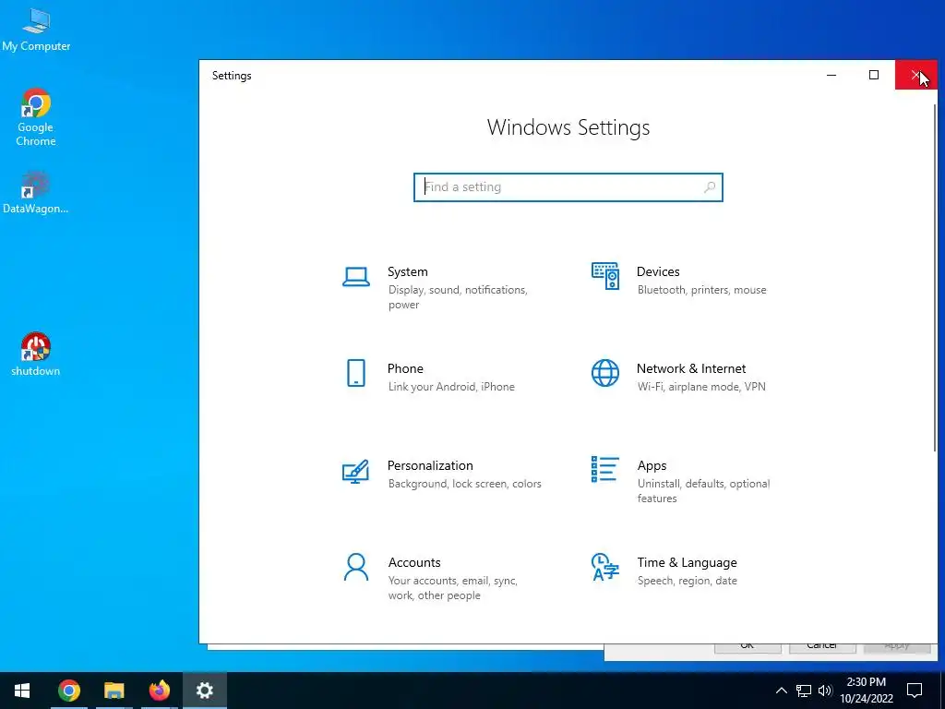Show hidden system tray icons

coord(781,691)
